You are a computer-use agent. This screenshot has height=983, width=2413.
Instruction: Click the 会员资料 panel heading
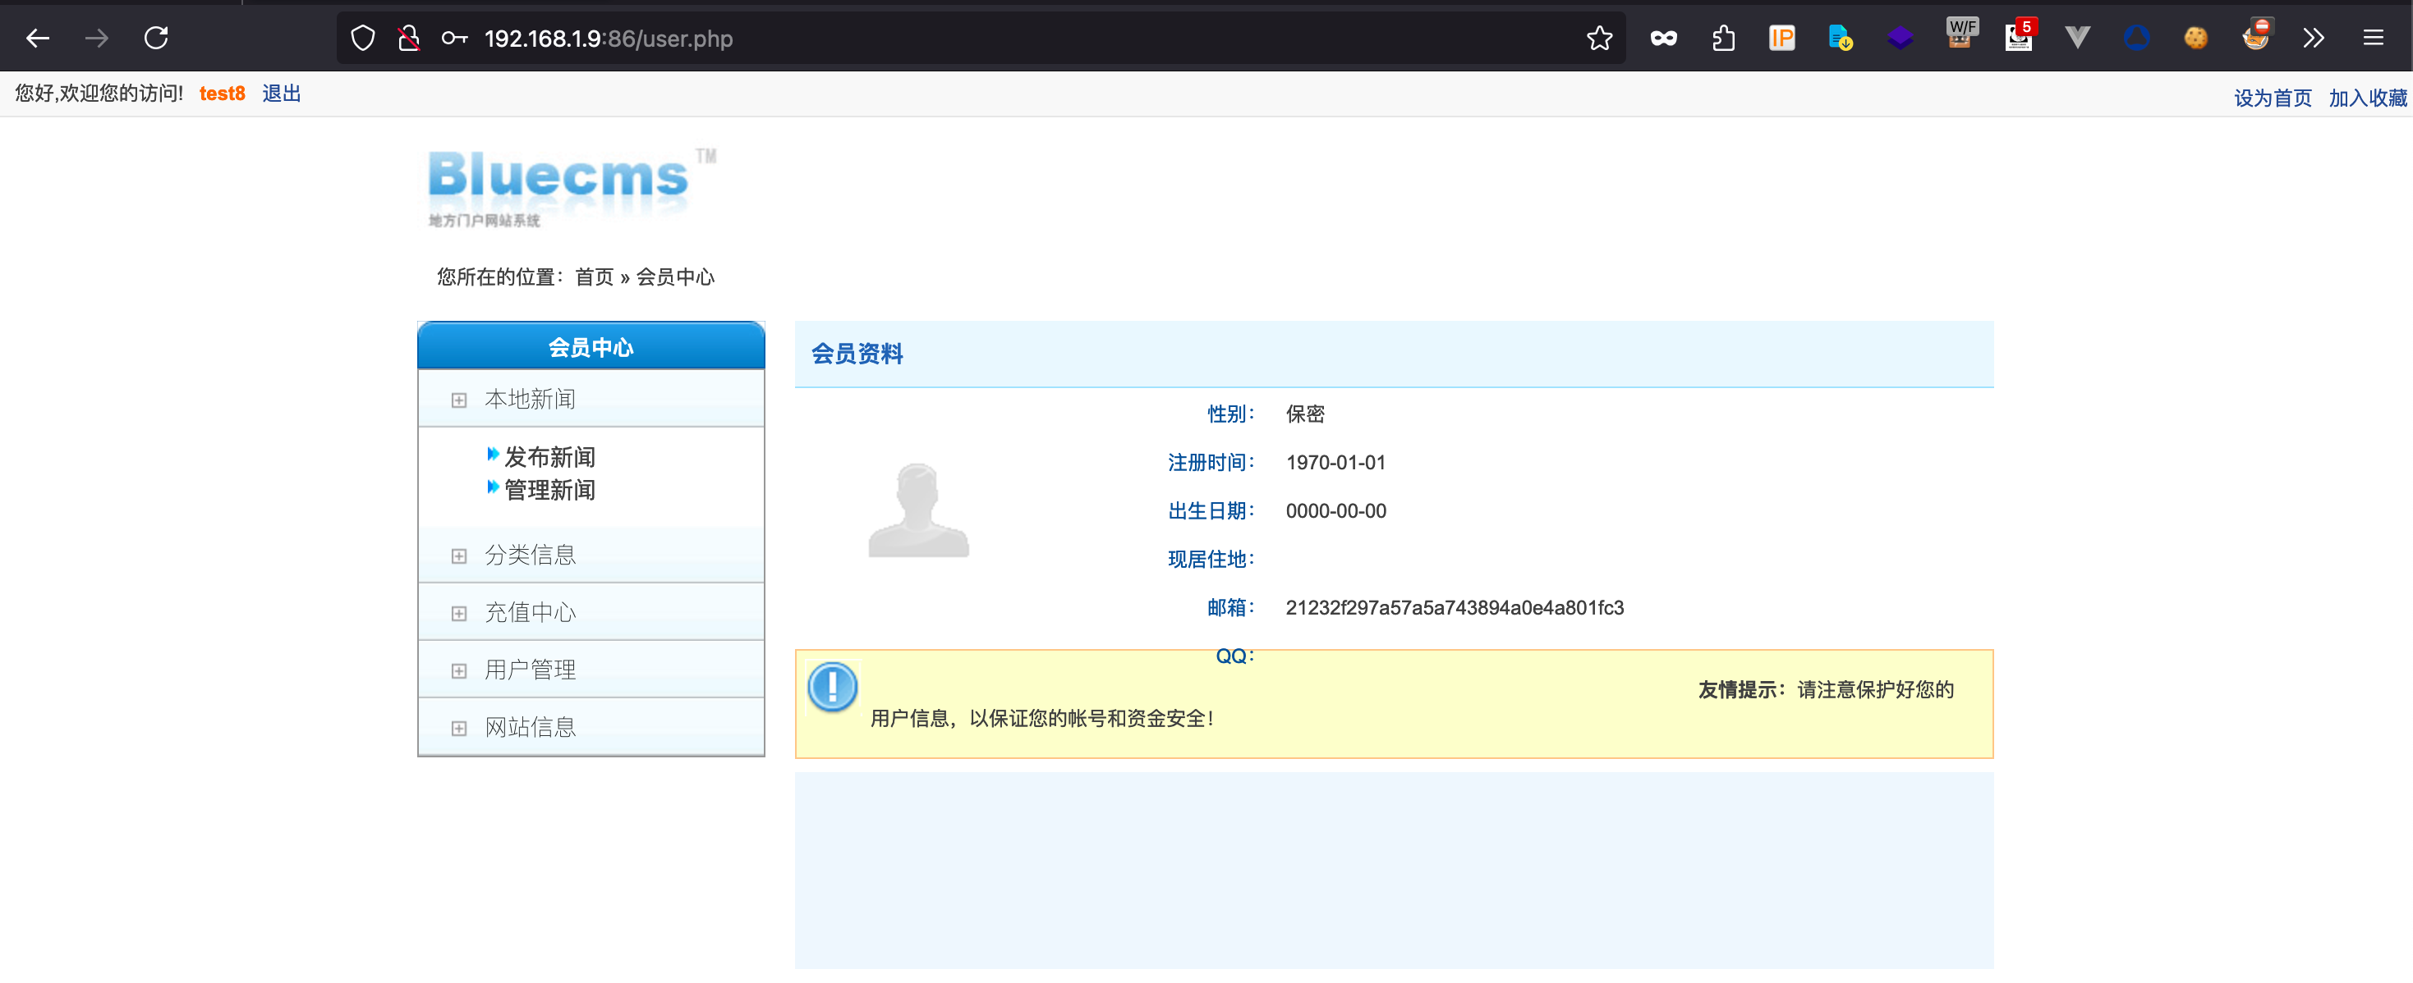click(x=857, y=354)
